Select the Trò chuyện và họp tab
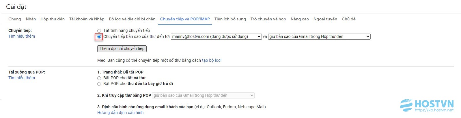Screen dimensions: 461x118 [268, 19]
